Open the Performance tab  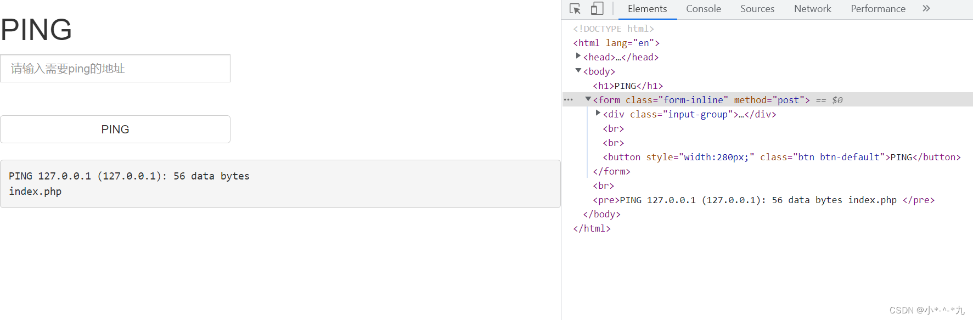878,9
